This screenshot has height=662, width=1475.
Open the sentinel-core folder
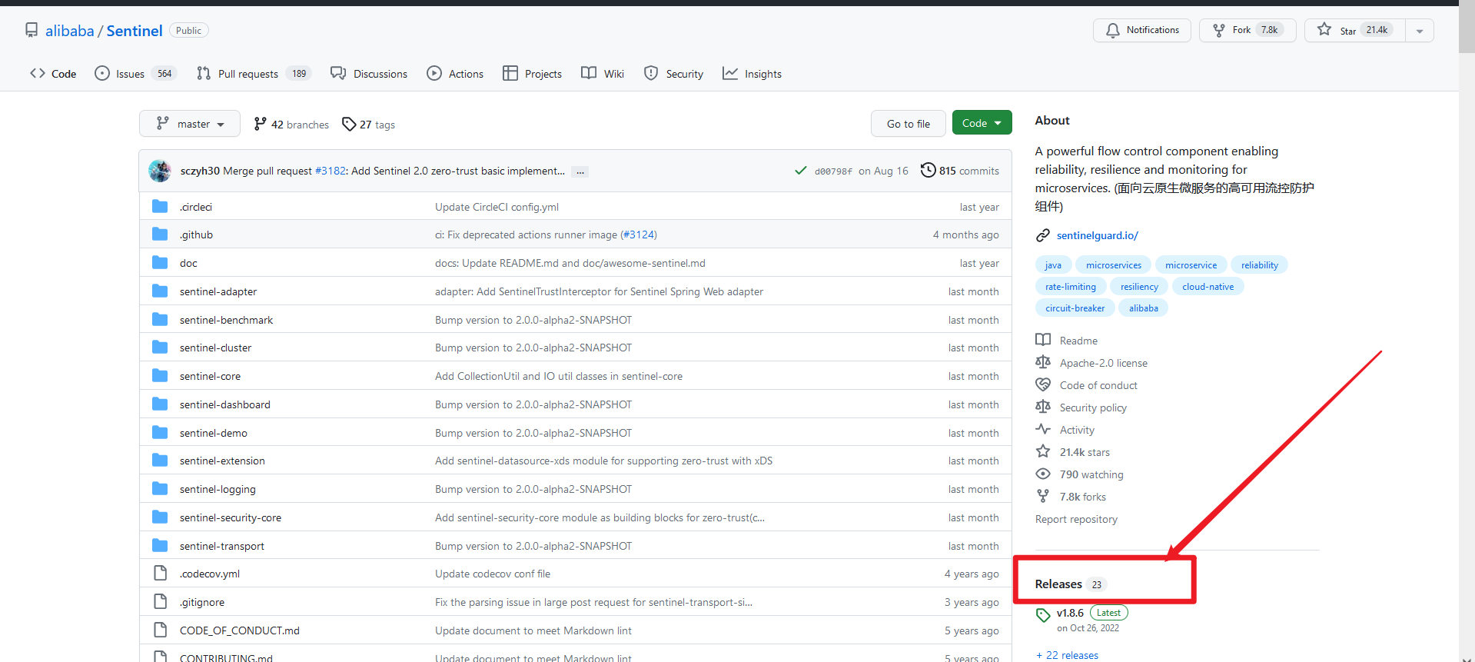tap(210, 376)
